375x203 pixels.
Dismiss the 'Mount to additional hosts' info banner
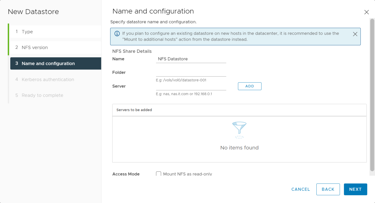[x=355, y=34]
